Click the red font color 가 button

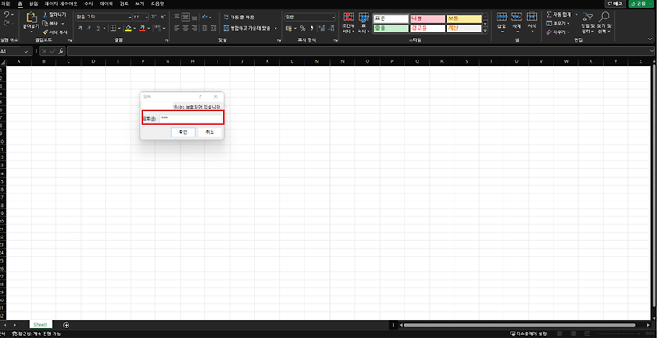pos(143,28)
